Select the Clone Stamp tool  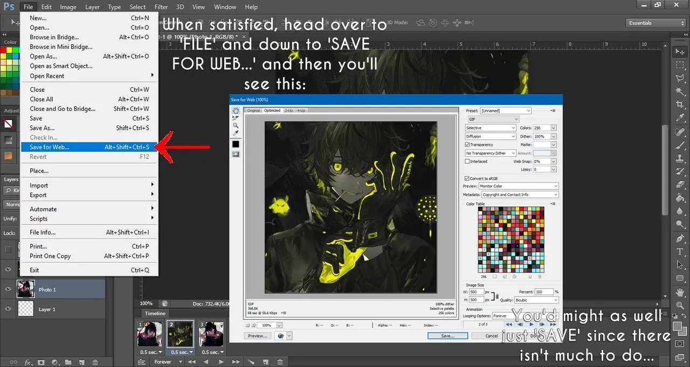point(680,158)
